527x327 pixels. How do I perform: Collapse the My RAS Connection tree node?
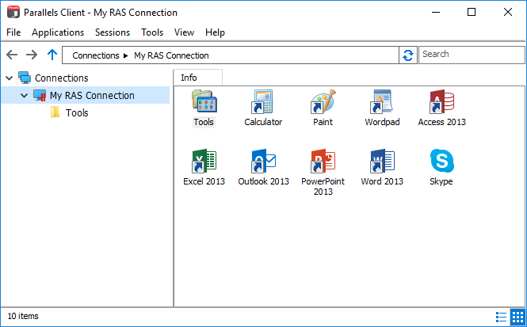tap(24, 96)
